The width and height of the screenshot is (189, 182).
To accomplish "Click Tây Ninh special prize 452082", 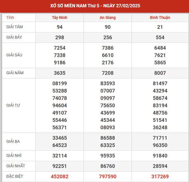I will (60, 177).
